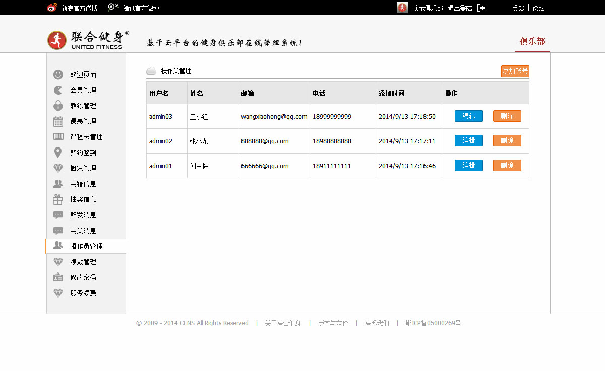Click the speech bubble icon for 群发消息
Viewport: 605px width, 371px height.
click(x=58, y=215)
